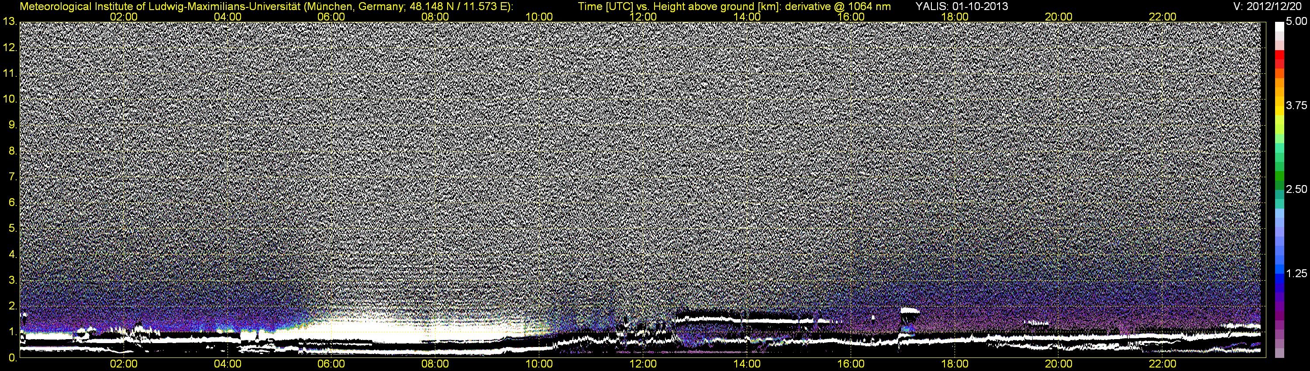Click the 4 km height axis label
The image size is (1310, 371).
coord(12,254)
